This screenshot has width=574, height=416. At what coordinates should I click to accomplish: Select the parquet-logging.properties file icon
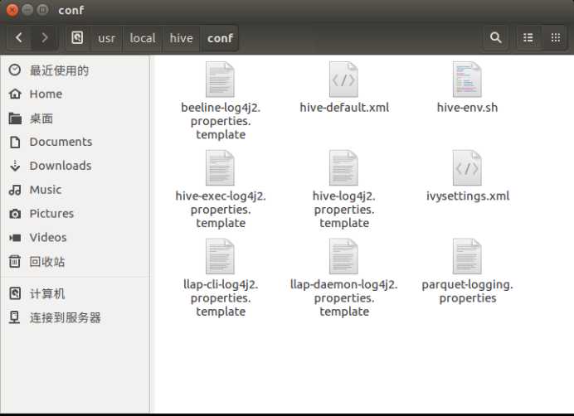click(467, 257)
